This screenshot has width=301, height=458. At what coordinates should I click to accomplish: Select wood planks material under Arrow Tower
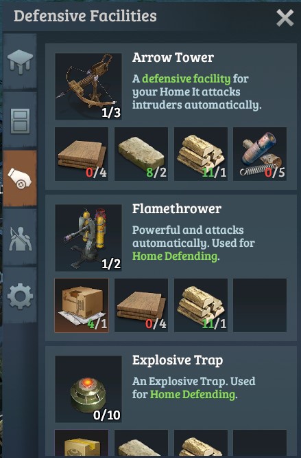tap(82, 153)
